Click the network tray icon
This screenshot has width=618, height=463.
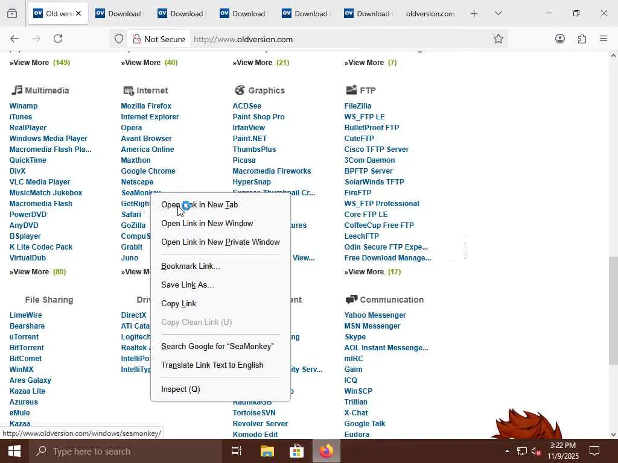(522, 451)
